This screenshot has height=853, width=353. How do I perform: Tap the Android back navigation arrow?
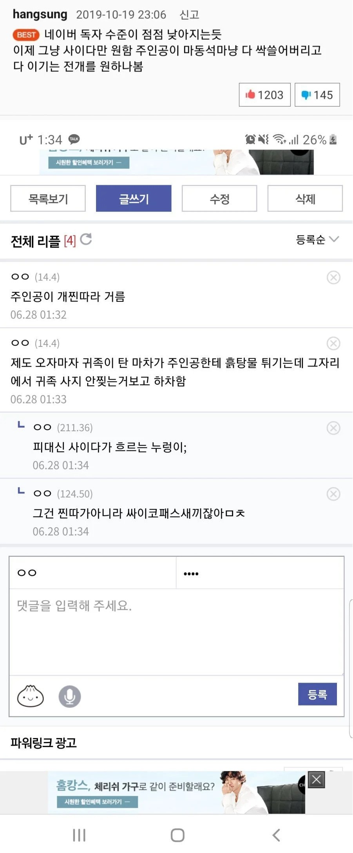point(276,835)
